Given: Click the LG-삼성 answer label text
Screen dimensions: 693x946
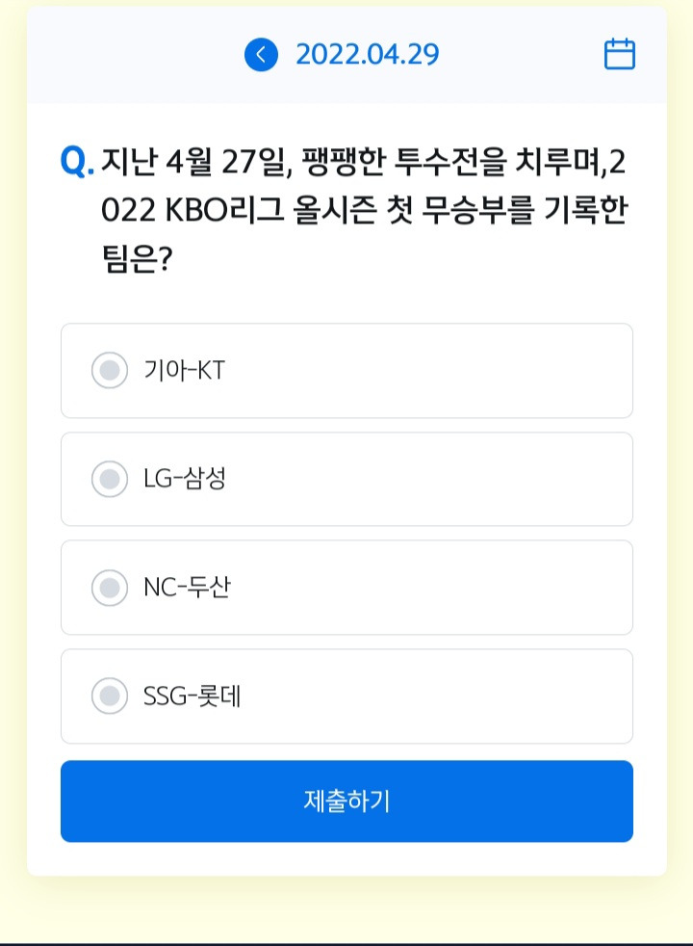Looking at the screenshot, I should coord(185,479).
